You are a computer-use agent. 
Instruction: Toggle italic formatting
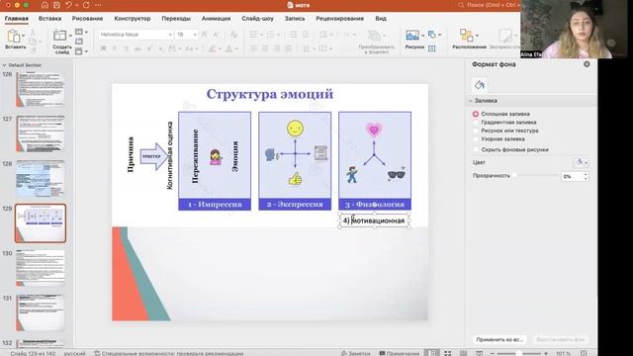point(115,48)
